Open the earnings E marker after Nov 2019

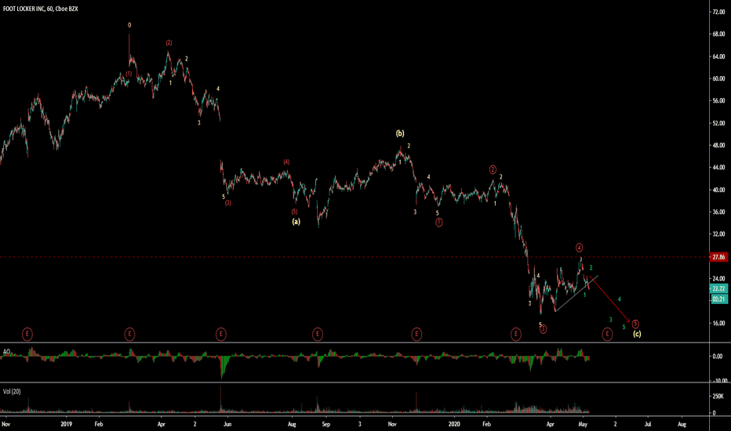pos(416,334)
